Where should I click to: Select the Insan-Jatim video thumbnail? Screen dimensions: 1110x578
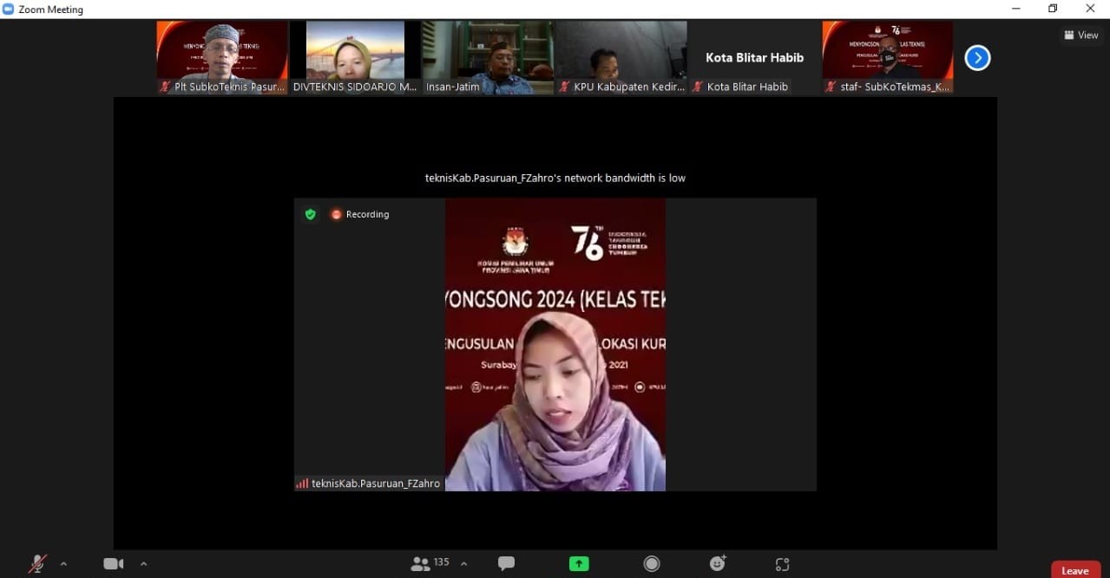click(x=488, y=57)
